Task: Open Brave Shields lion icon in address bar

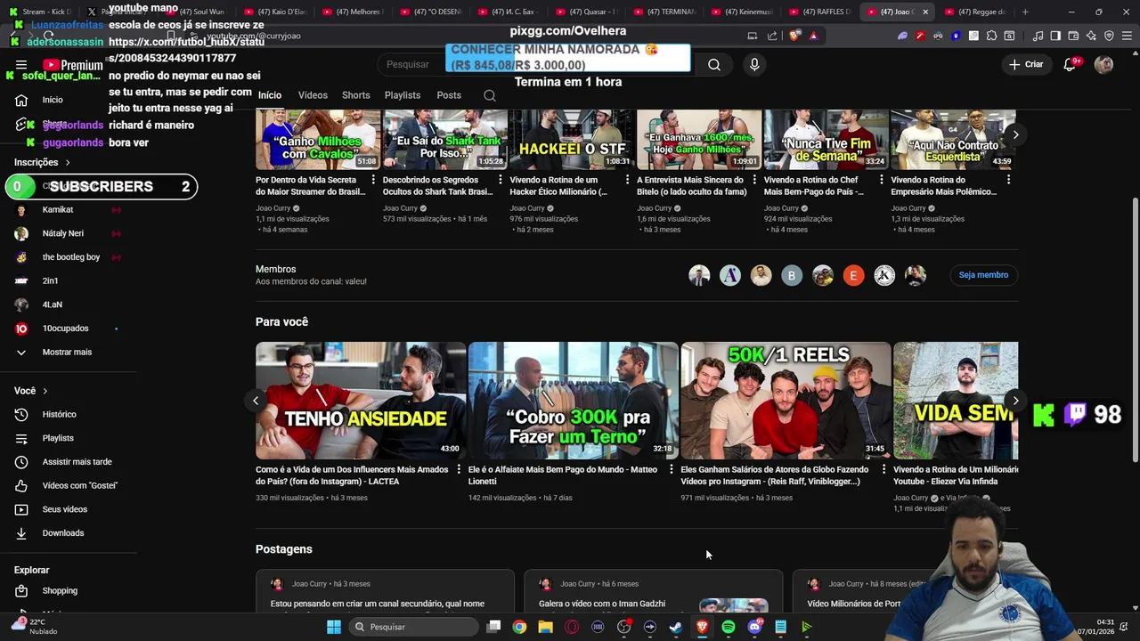Action: click(x=794, y=36)
